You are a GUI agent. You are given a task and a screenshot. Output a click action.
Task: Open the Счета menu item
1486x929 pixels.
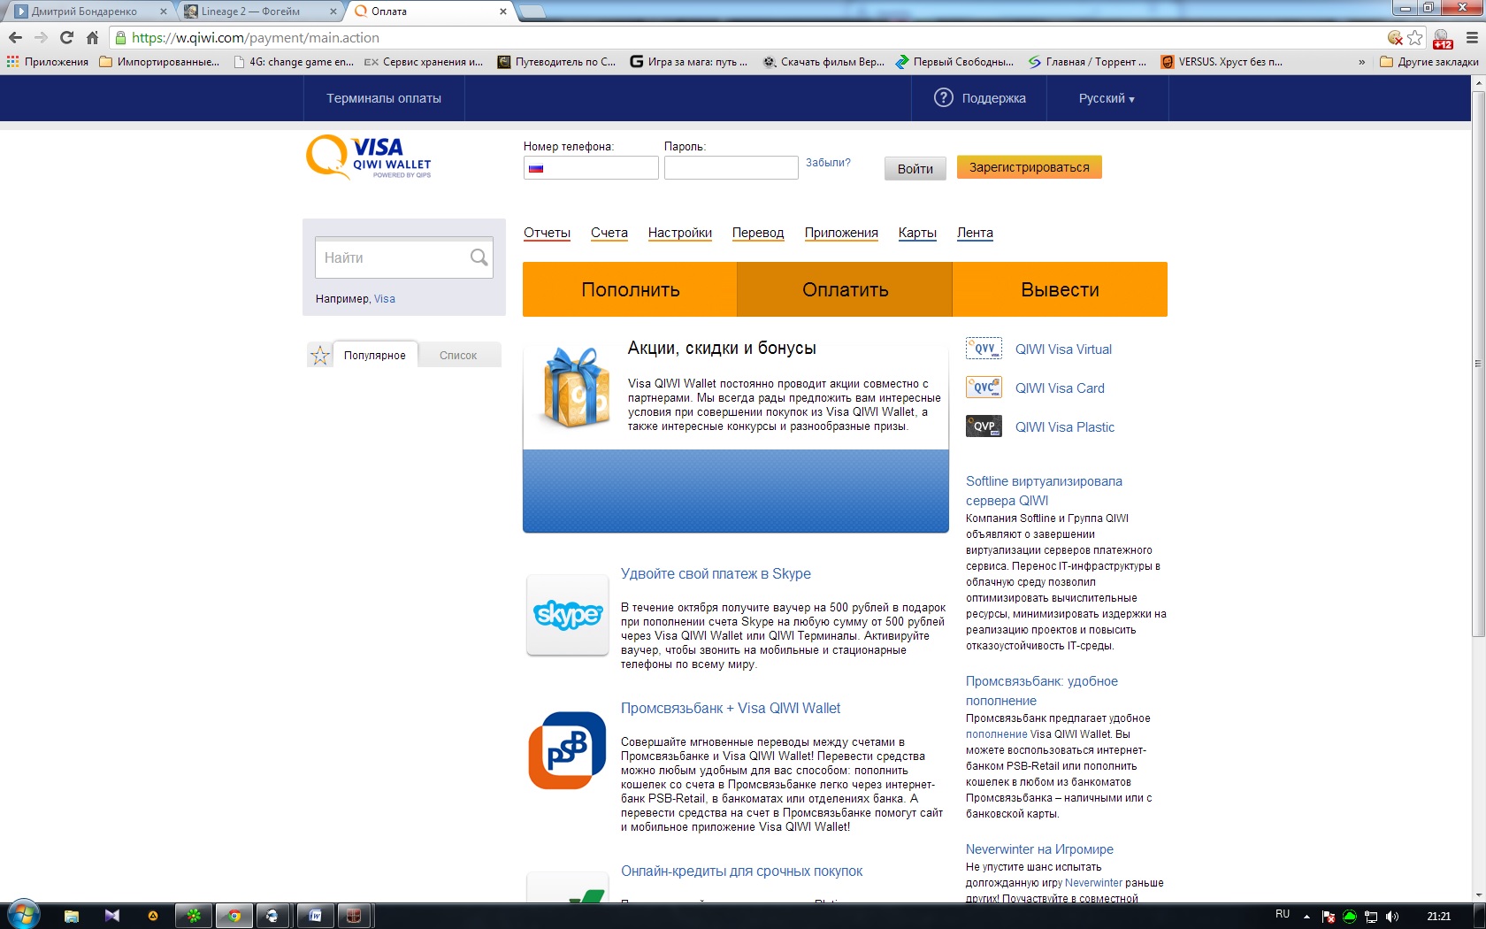(609, 233)
